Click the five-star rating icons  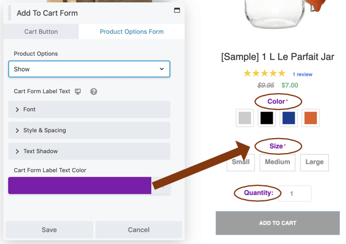click(264, 74)
